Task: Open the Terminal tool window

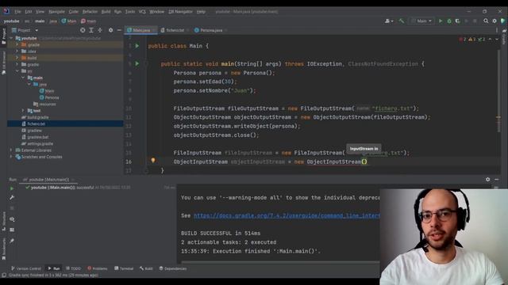Action: pos(124,268)
